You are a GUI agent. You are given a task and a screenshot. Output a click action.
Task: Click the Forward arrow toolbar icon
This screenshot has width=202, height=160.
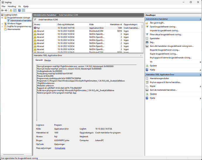click(6, 11)
